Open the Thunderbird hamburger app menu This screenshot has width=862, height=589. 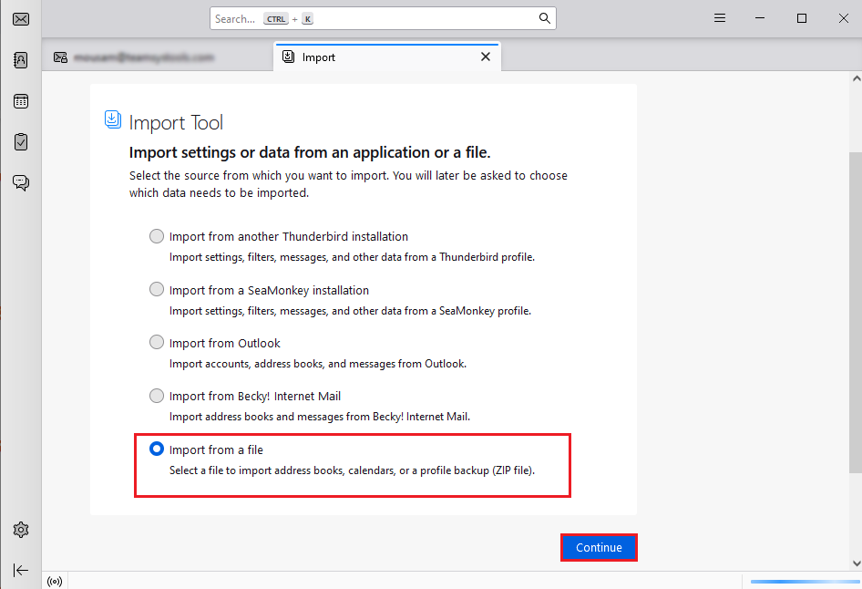pyautogui.click(x=720, y=18)
